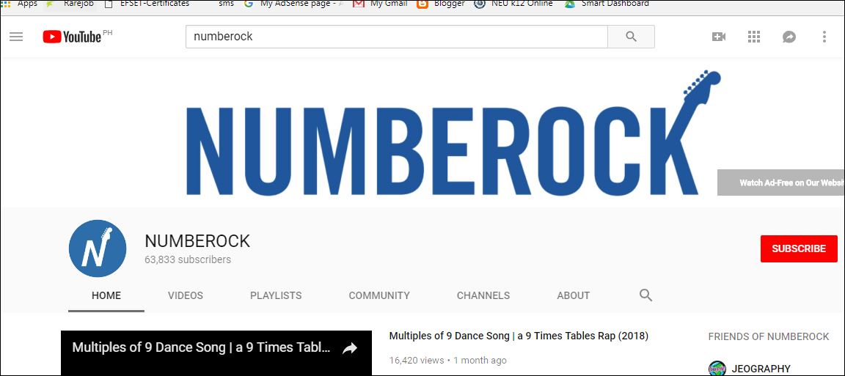Image resolution: width=845 pixels, height=376 pixels.
Task: Play the featured Multiples of 9 video thumbnail
Action: click(216, 353)
